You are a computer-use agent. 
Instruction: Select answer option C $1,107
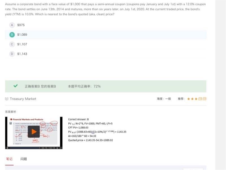click(x=106, y=44)
